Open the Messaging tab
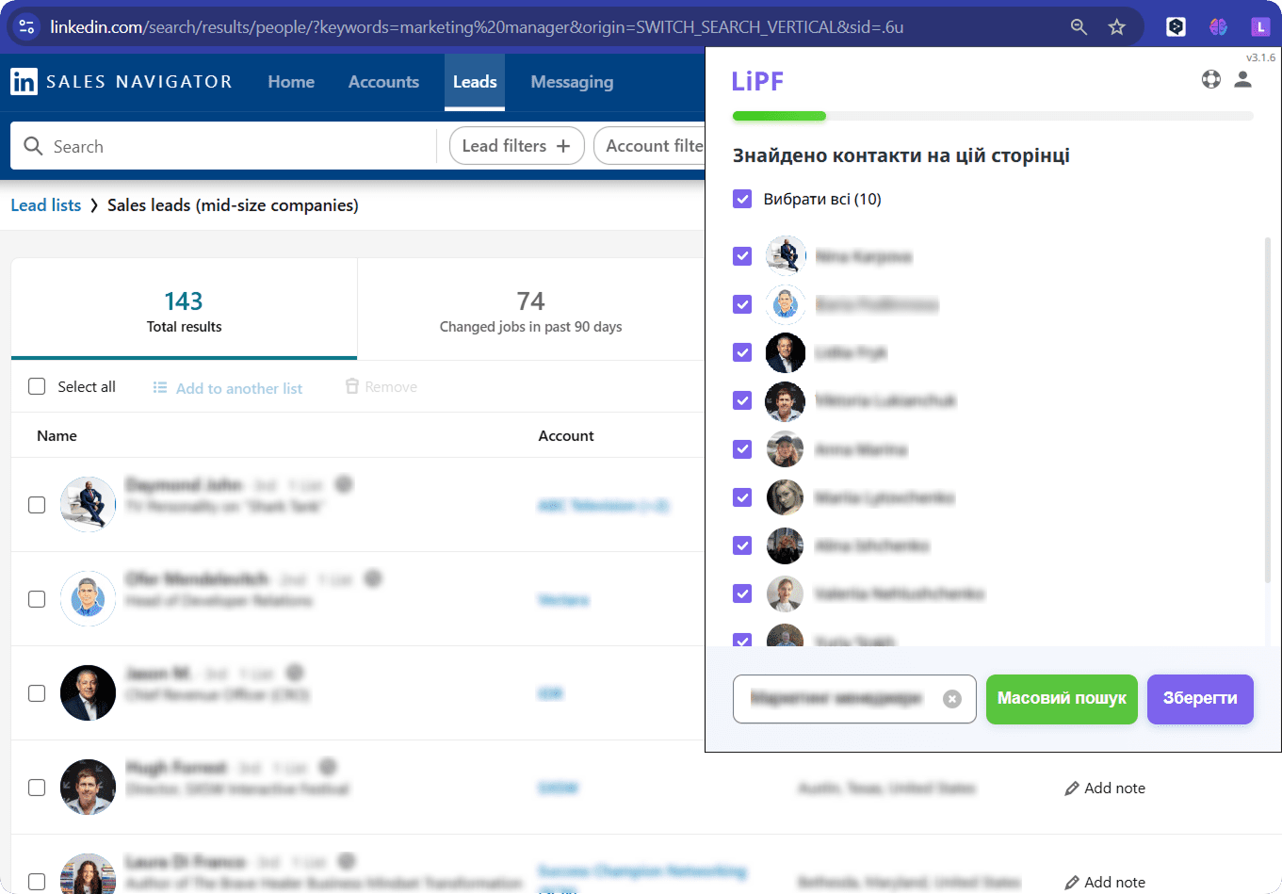This screenshot has height=894, width=1282. [572, 82]
